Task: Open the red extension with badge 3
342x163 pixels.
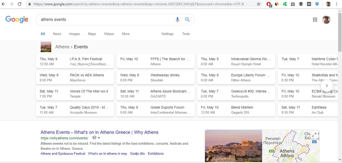Action: (x=269, y=4)
